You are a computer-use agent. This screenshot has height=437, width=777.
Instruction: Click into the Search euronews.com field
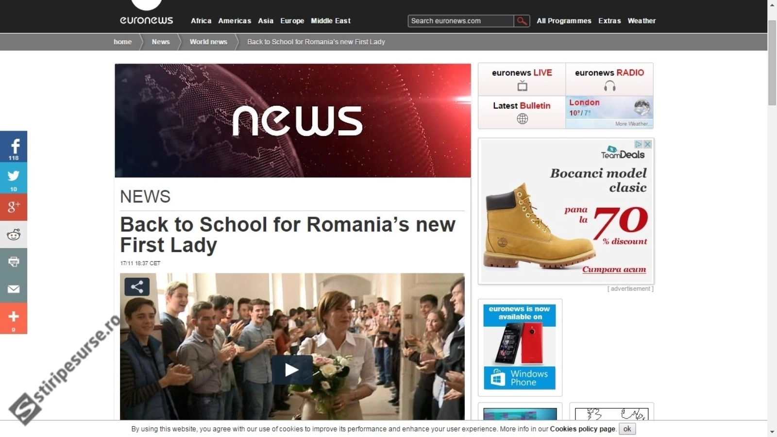(x=461, y=21)
